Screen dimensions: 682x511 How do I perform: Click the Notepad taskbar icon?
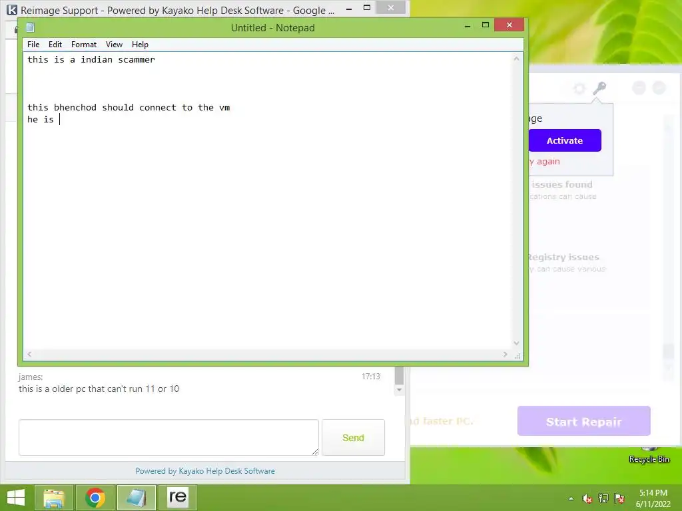(136, 498)
